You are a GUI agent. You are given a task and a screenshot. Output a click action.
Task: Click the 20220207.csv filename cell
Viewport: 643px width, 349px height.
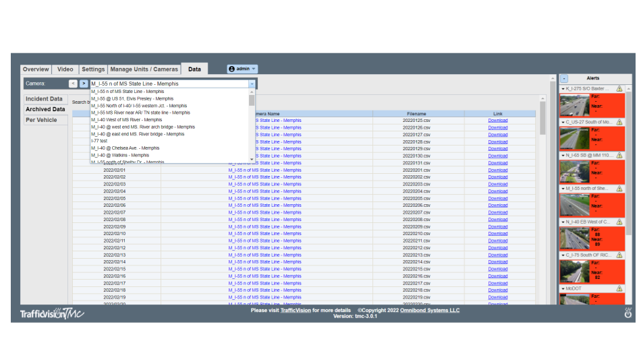click(x=417, y=212)
